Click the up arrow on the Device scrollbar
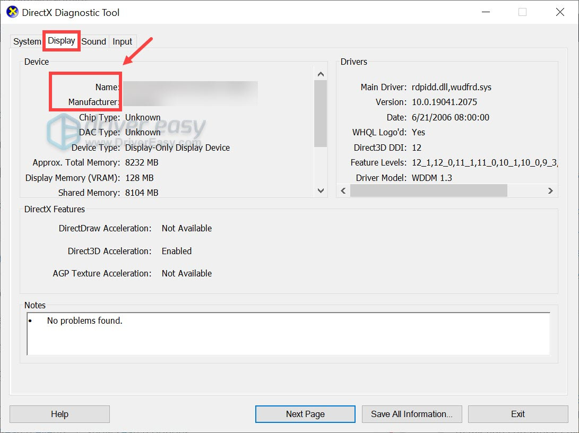579x433 pixels. point(321,74)
